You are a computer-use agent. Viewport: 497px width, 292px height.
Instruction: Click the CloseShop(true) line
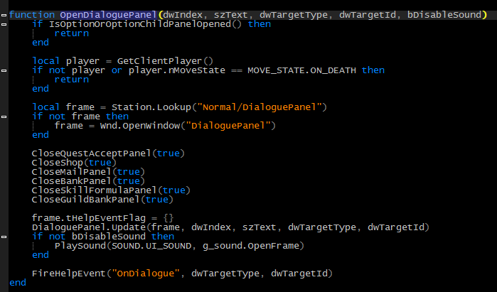(74, 163)
